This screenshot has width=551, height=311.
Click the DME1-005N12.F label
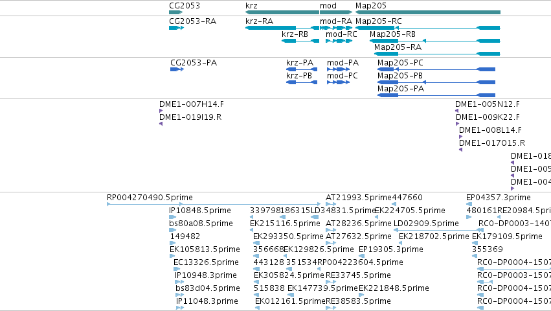click(x=488, y=104)
